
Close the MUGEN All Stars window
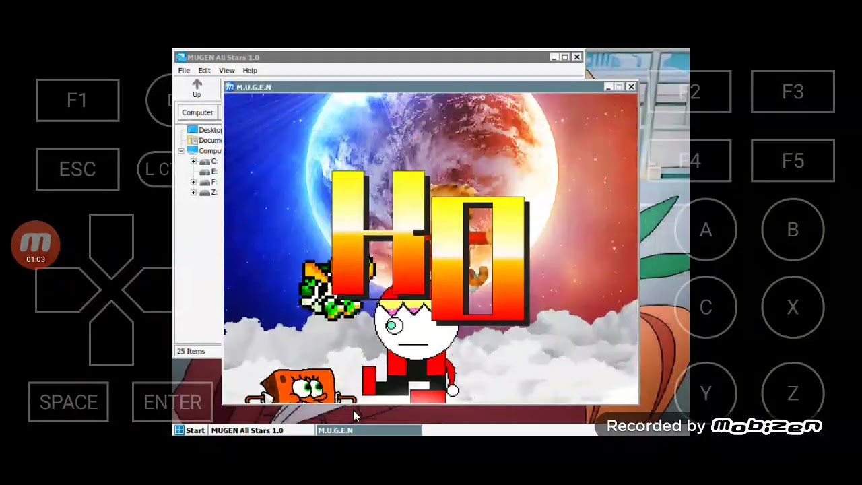coord(577,57)
